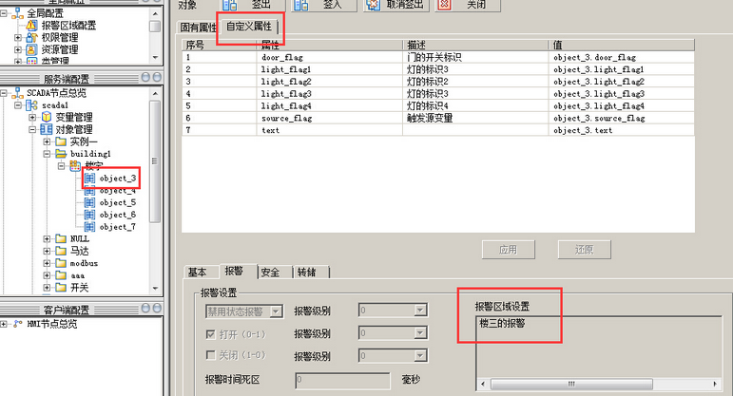Click the scada1 server icon
Viewport: 733px width, 396px height.
coord(31,105)
